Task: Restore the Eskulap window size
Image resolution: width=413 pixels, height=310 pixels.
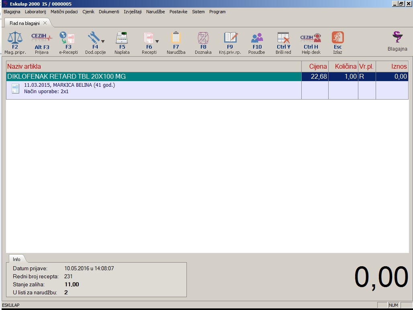Action: pos(401,4)
